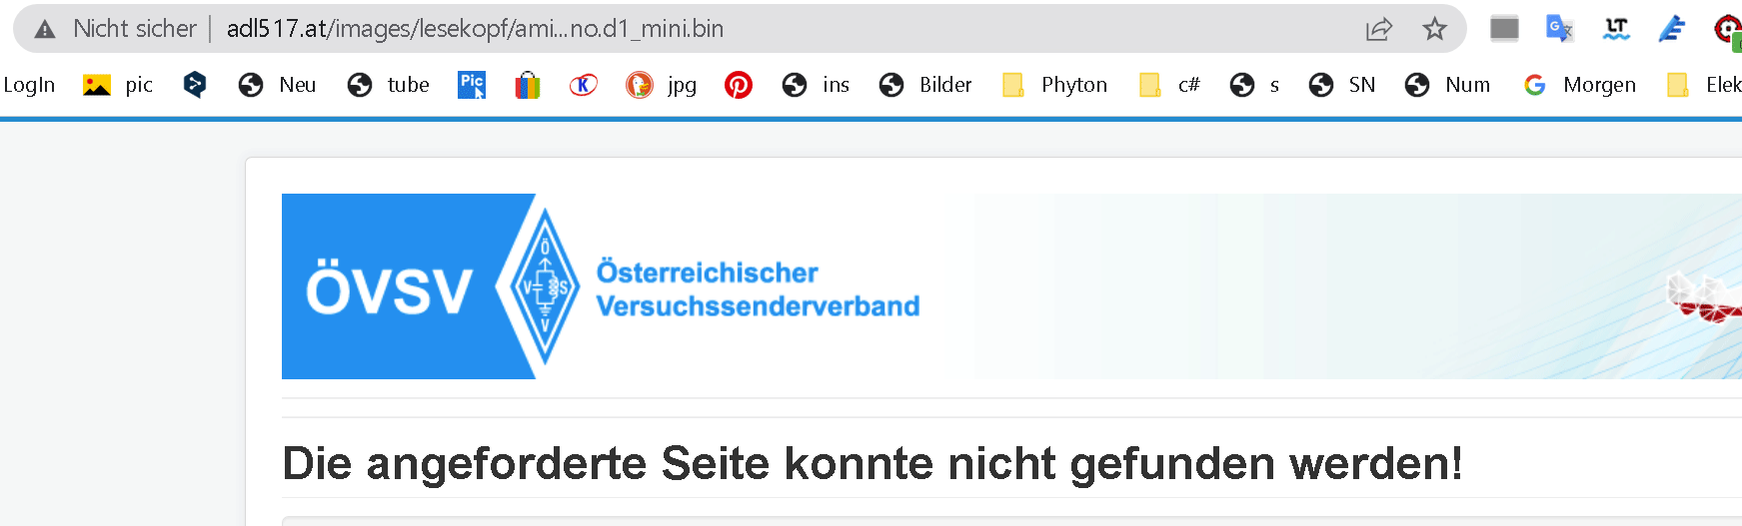Click the Pinterest bookmark icon
This screenshot has width=1742, height=526.
(739, 85)
